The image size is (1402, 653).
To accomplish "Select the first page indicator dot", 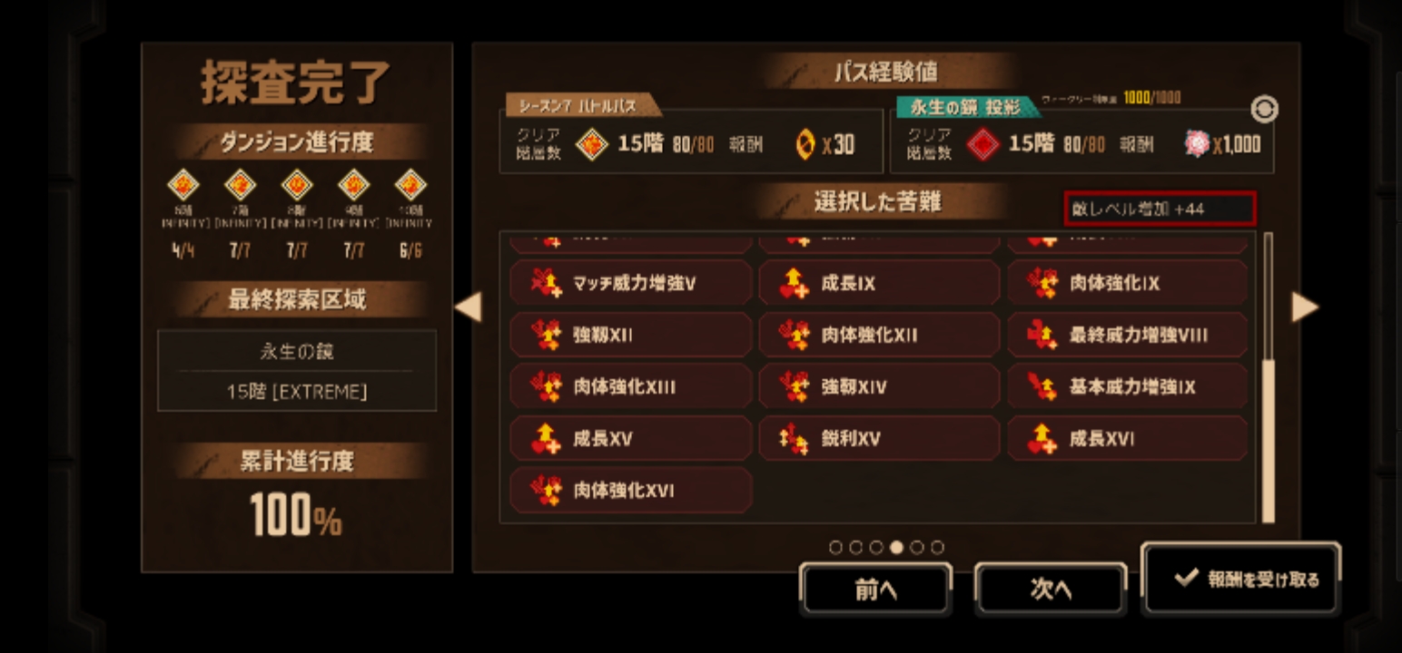I will pos(835,547).
